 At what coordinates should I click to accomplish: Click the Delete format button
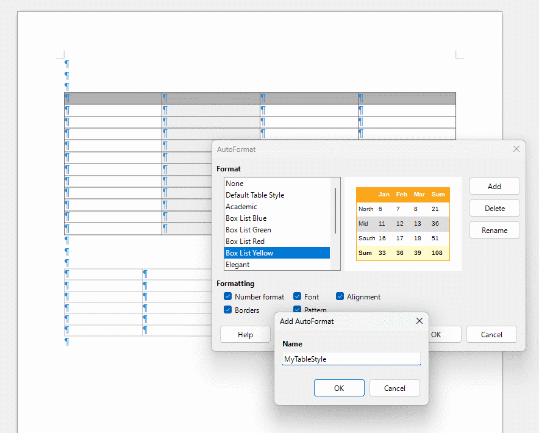point(494,208)
